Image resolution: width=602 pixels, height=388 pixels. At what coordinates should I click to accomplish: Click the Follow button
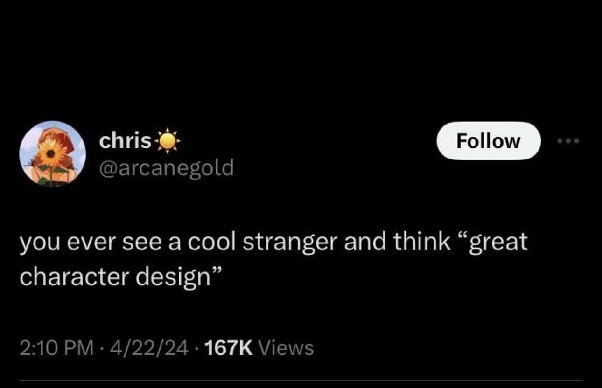tap(488, 141)
